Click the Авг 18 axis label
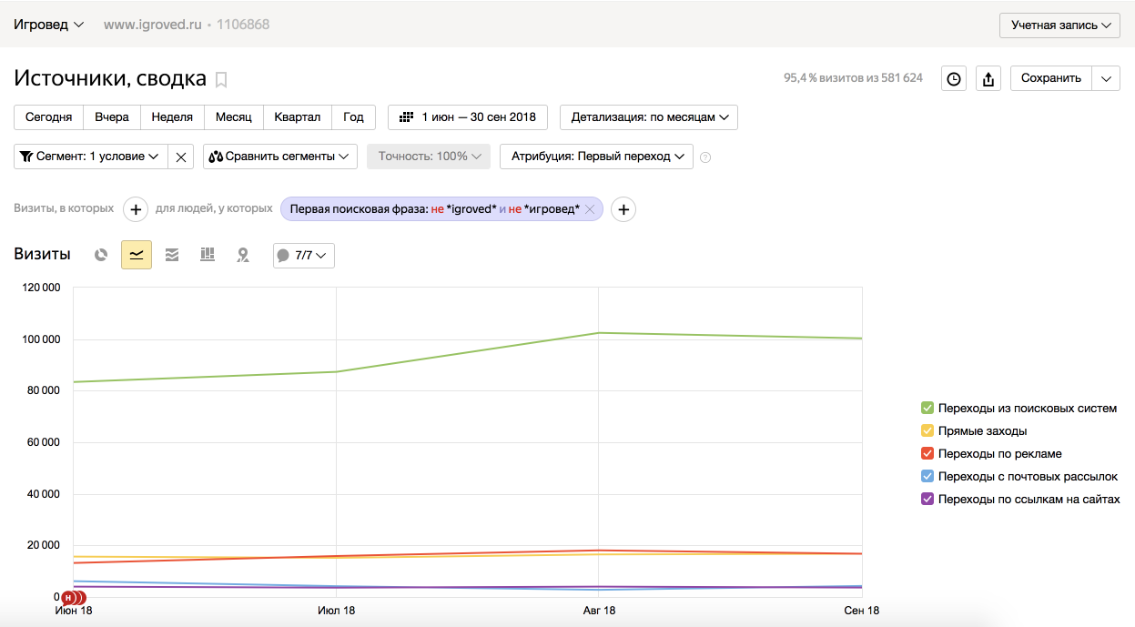Viewport: 1135px width, 627px height. pyautogui.click(x=599, y=611)
